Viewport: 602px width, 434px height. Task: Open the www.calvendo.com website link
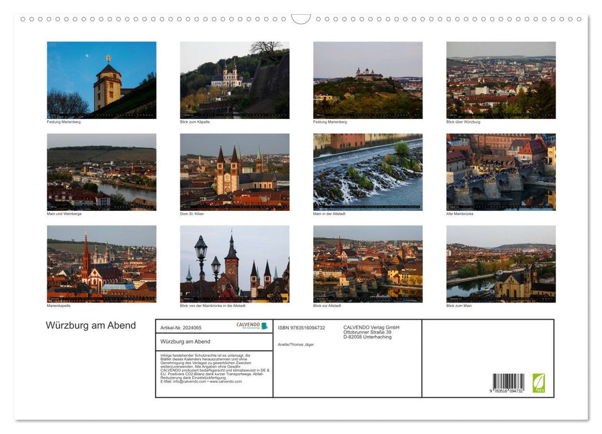coord(229,383)
